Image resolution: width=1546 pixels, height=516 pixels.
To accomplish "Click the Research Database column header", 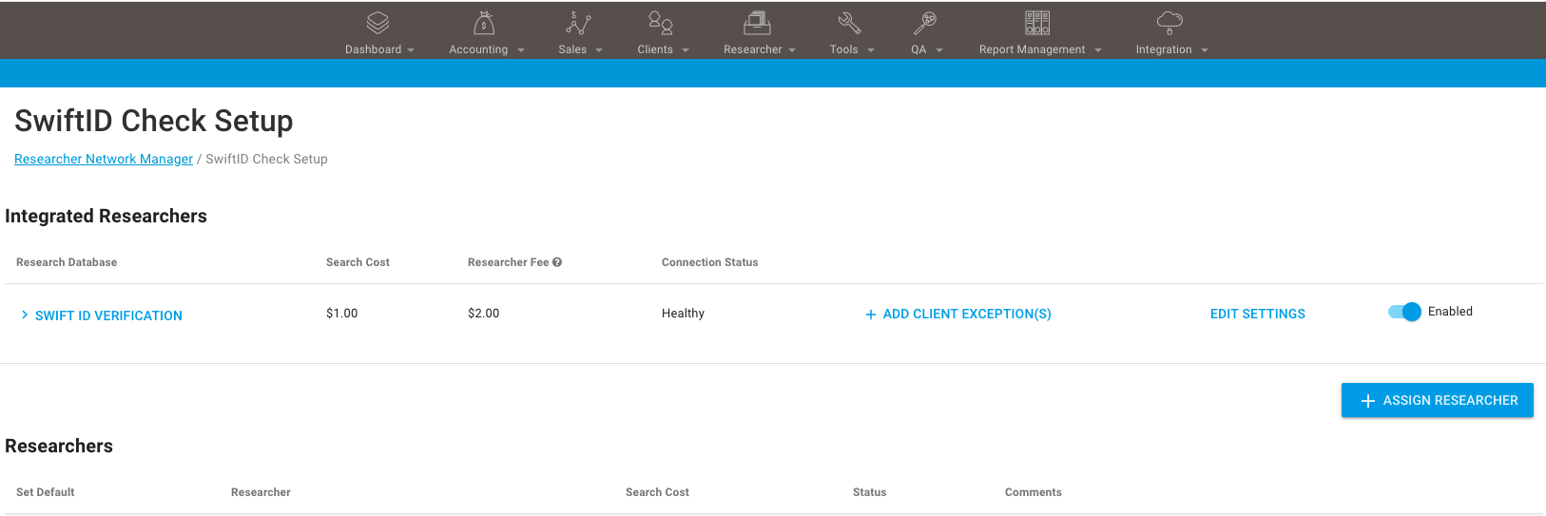I will point(67,262).
